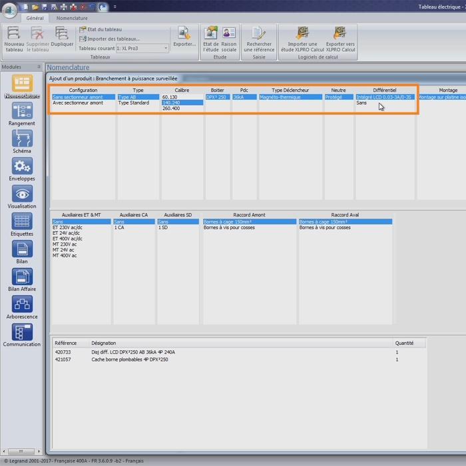Viewport: 466px width, 466px height.
Task: Open the round application menu button
Action: pos(10,9)
